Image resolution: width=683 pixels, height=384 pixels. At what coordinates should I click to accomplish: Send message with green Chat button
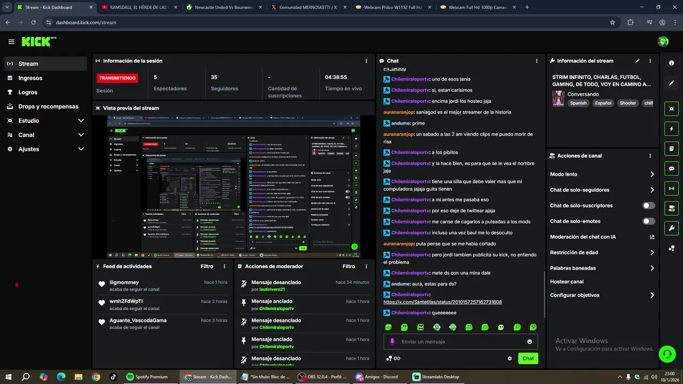(x=528, y=358)
